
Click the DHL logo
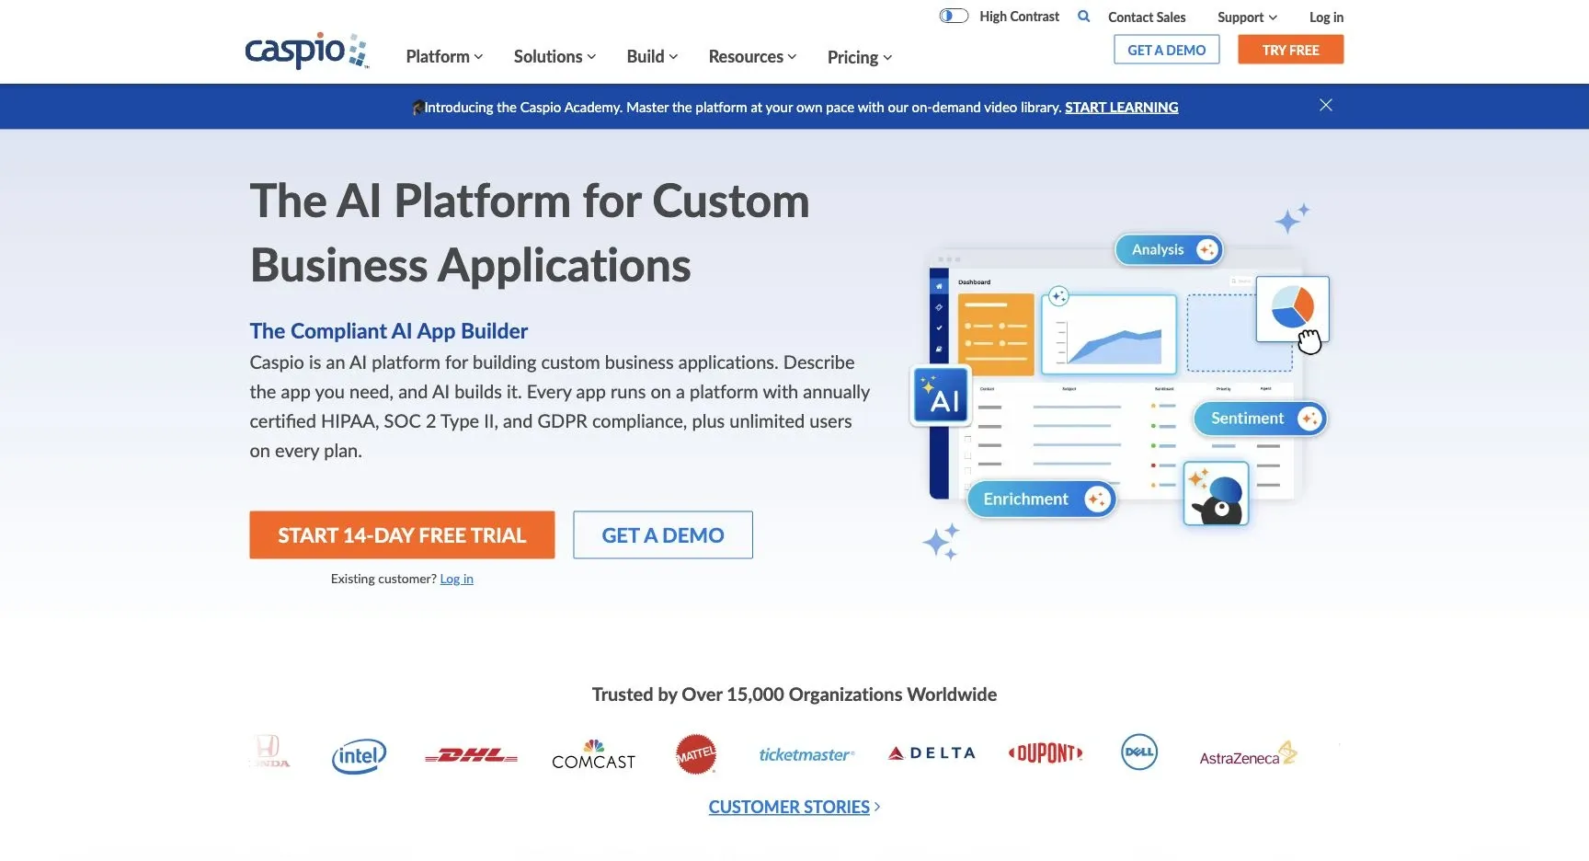pyautogui.click(x=471, y=756)
